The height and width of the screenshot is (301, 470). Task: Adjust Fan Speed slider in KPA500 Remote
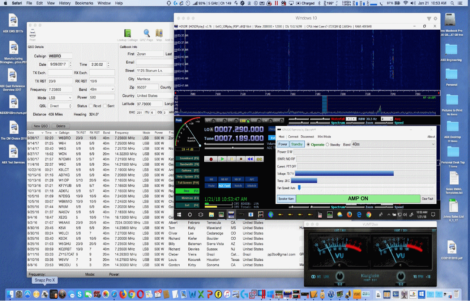[x=299, y=188]
